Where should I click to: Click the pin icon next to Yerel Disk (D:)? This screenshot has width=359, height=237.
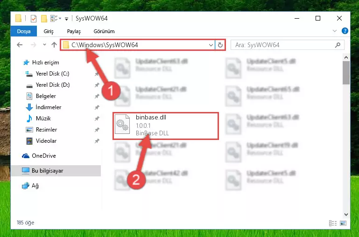tap(97, 85)
